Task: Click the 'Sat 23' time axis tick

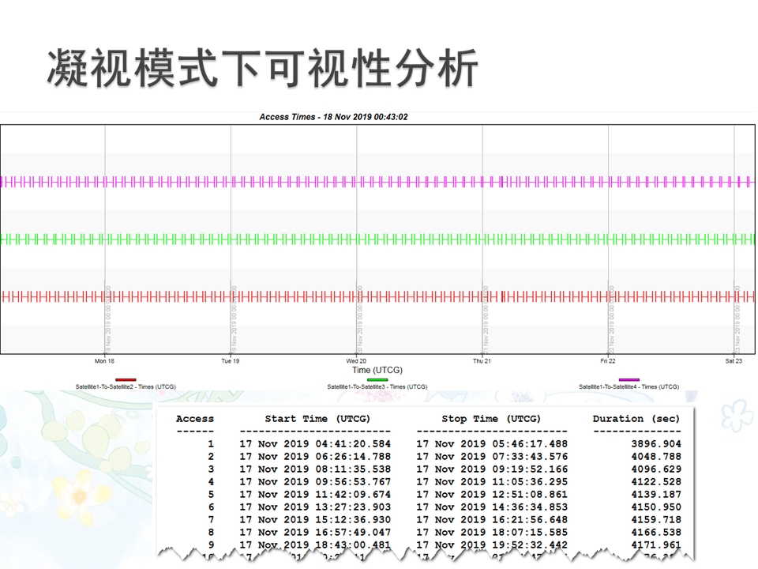Action: tap(734, 361)
